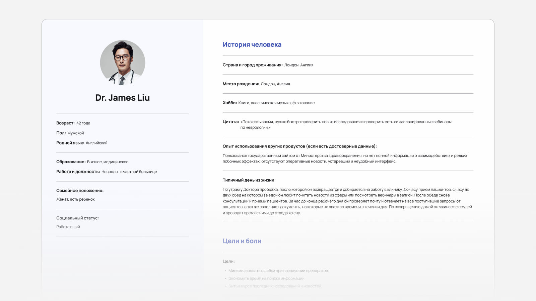Select the Образование value Высшее, медицинское

pyautogui.click(x=92, y=162)
